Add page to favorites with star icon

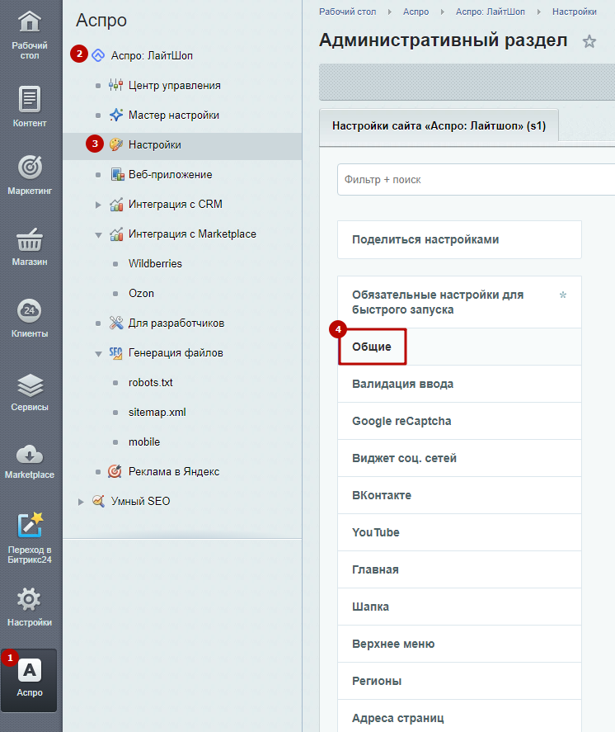pos(589,41)
